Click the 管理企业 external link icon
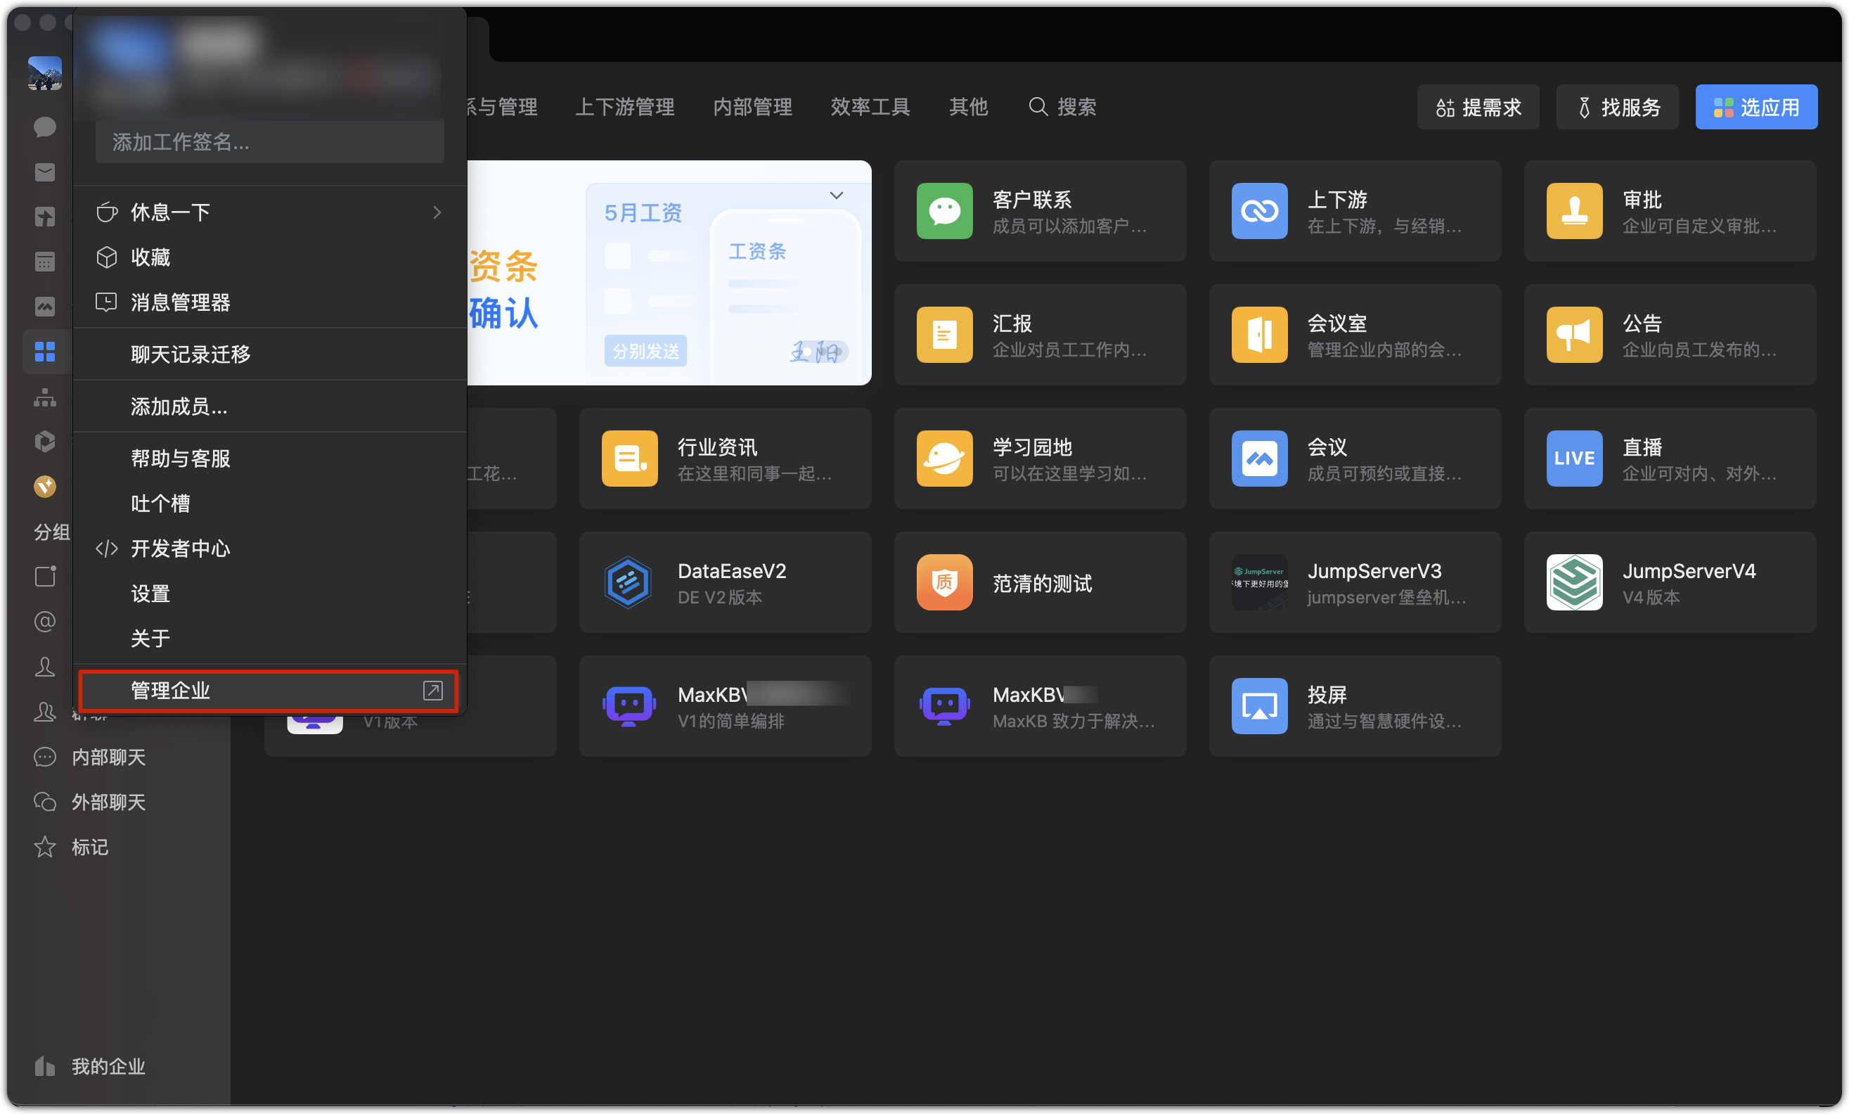This screenshot has height=1114, width=1849. [433, 691]
